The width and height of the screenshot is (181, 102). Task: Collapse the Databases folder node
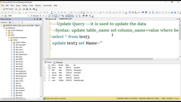tap(4, 28)
